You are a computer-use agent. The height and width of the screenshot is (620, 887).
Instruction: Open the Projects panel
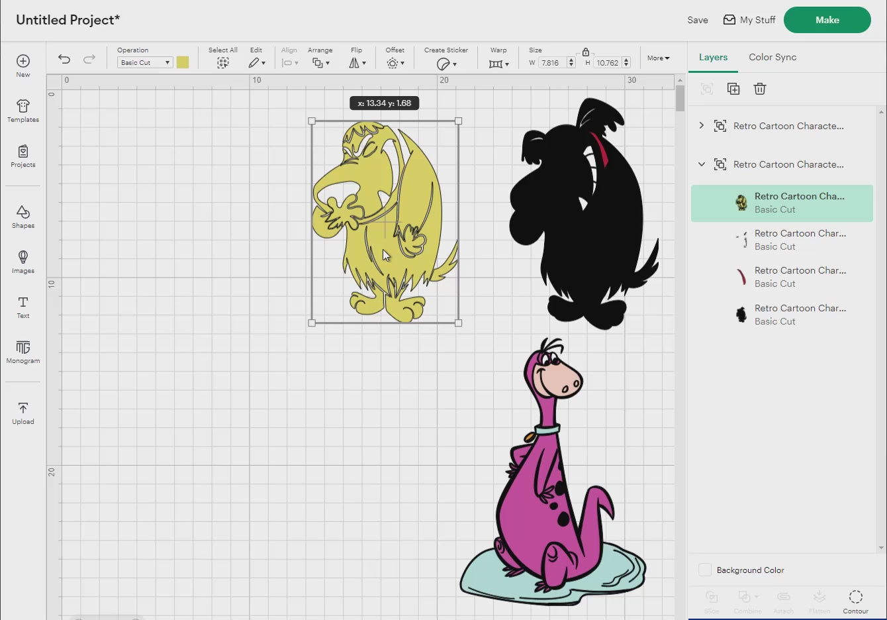23,156
